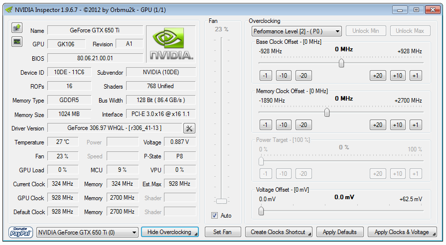
Task: Click the Device ID 10DE - 11C6 field
Action: pyautogui.click(x=69, y=72)
